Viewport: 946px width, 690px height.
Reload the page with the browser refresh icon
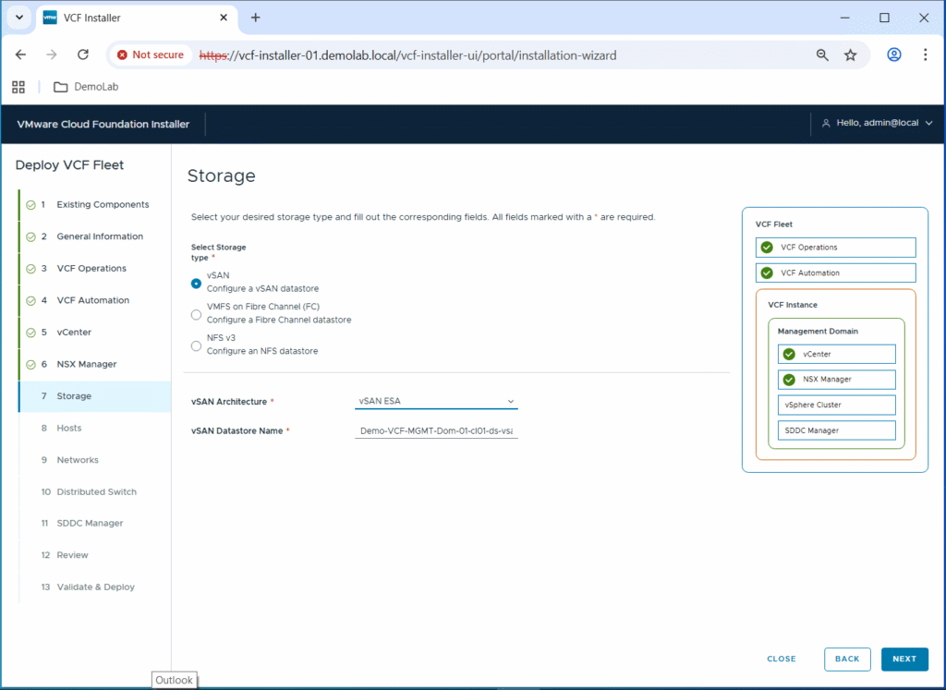coord(82,54)
